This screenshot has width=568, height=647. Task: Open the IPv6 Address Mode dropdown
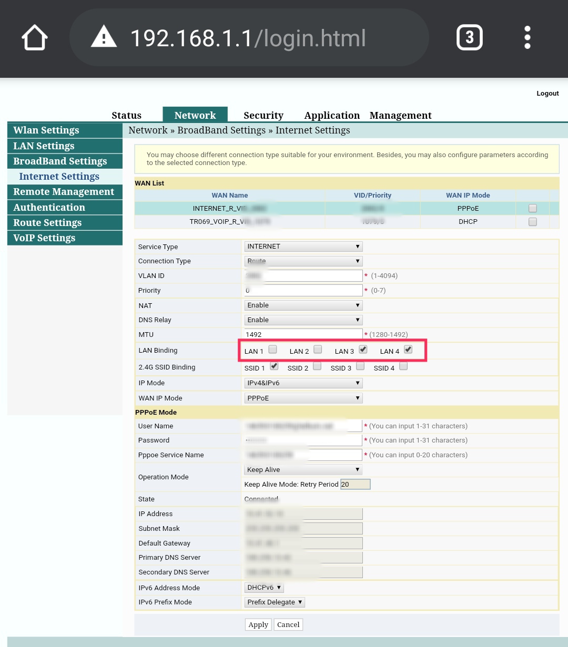(x=263, y=587)
